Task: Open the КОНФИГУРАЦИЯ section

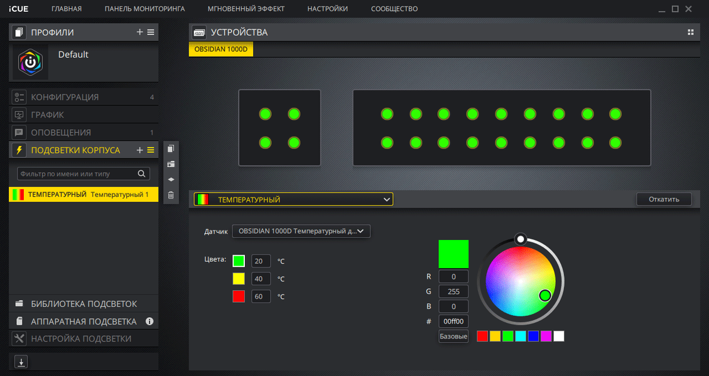Action: click(x=83, y=97)
